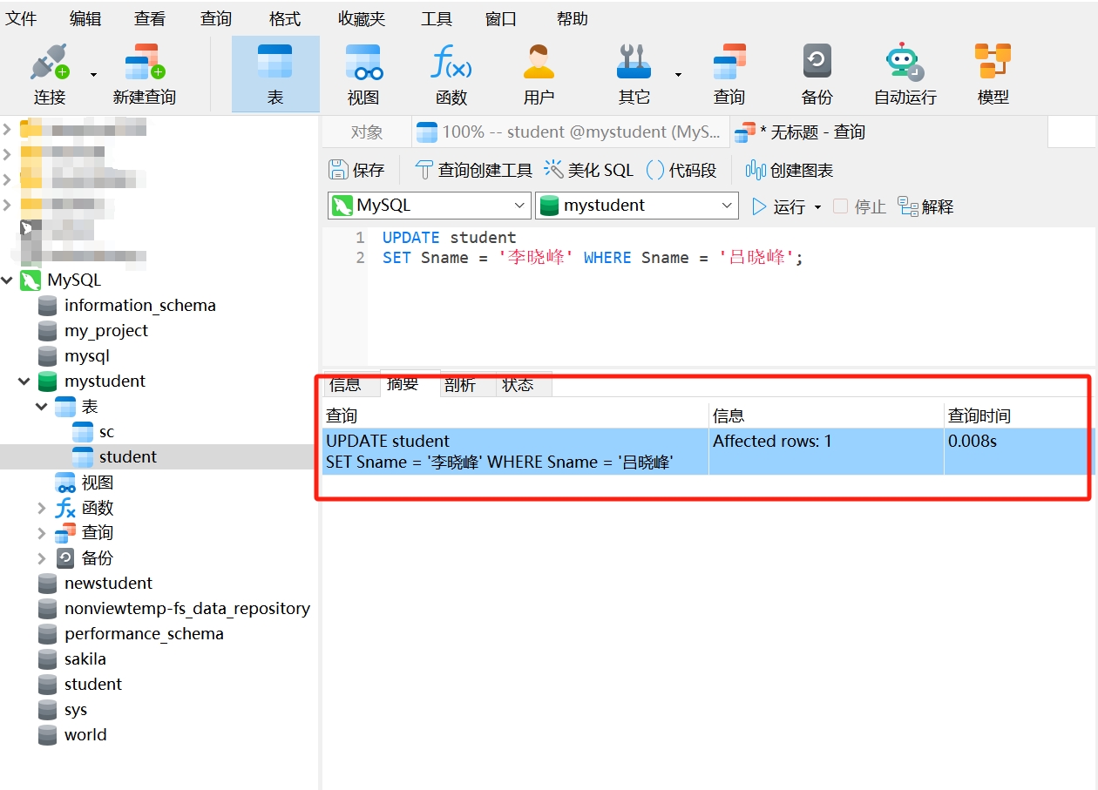1098x790 pixels.
Task: Open the 备份 (Backup) toolbar icon
Action: click(817, 72)
